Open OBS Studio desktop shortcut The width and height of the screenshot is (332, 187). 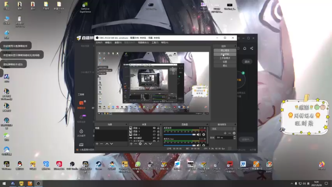[x=72, y=165]
